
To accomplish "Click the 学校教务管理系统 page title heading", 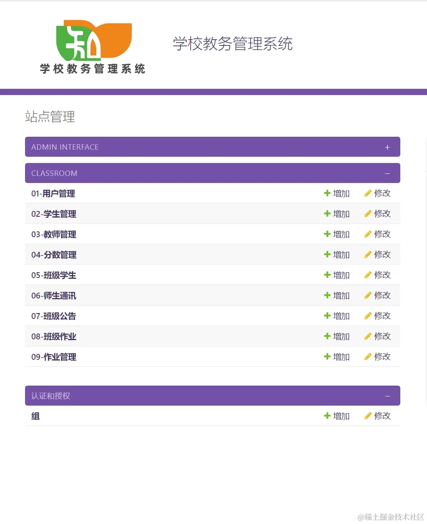I will tap(233, 44).
